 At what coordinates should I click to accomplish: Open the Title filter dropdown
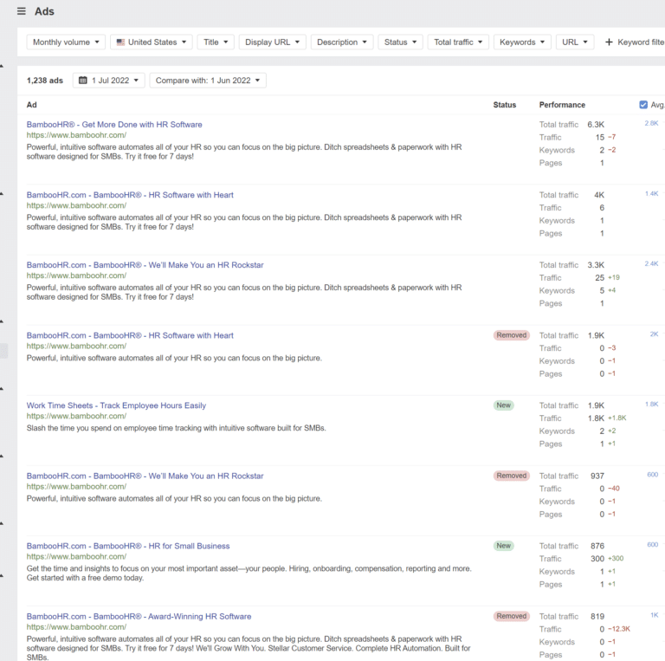(216, 42)
